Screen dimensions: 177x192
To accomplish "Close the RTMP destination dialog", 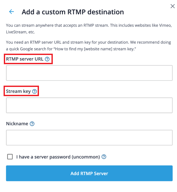I will [172, 6].
